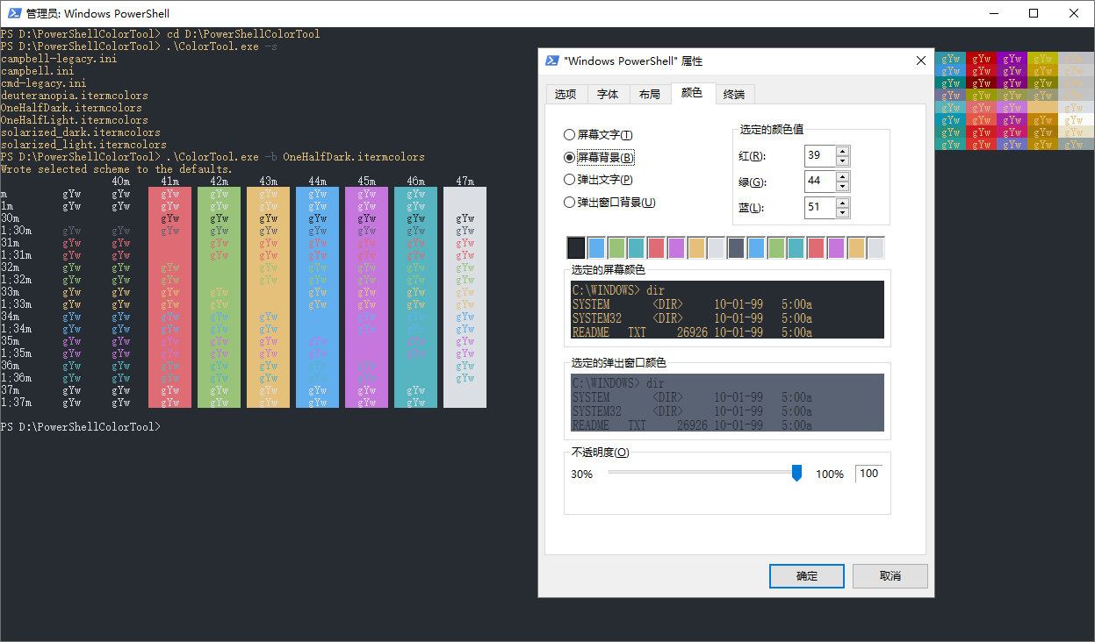Click campbell-legacy.ini in the terminal output
This screenshot has height=642, width=1095.
click(59, 59)
